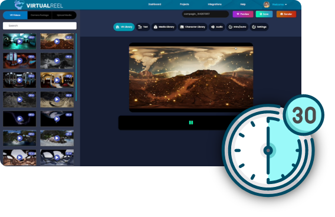
Task: Switch to the Camera Footage tab
Action: [x=40, y=15]
